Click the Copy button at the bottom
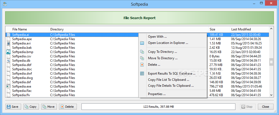 pos(31,107)
